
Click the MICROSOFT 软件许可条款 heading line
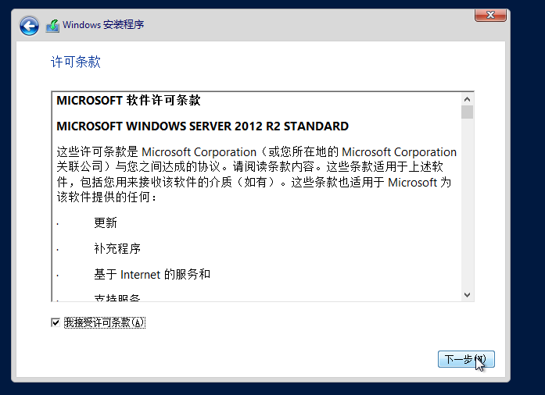[129, 101]
